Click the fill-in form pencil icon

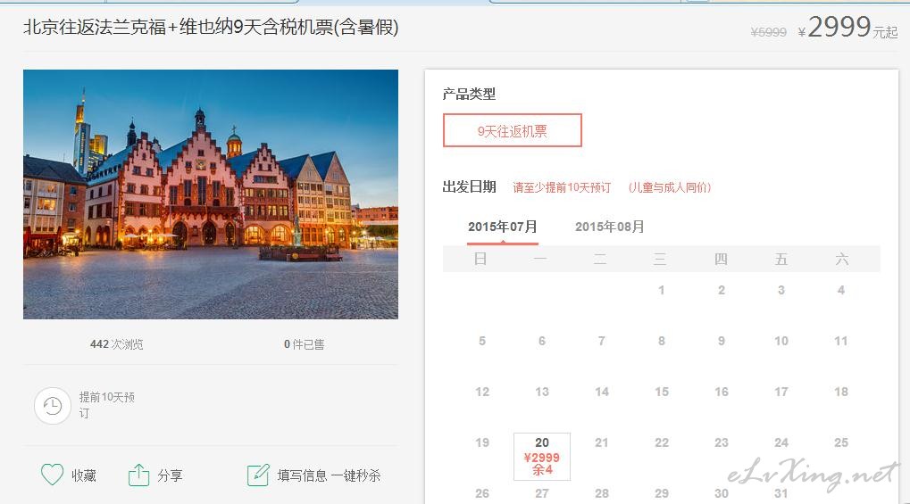(x=258, y=475)
